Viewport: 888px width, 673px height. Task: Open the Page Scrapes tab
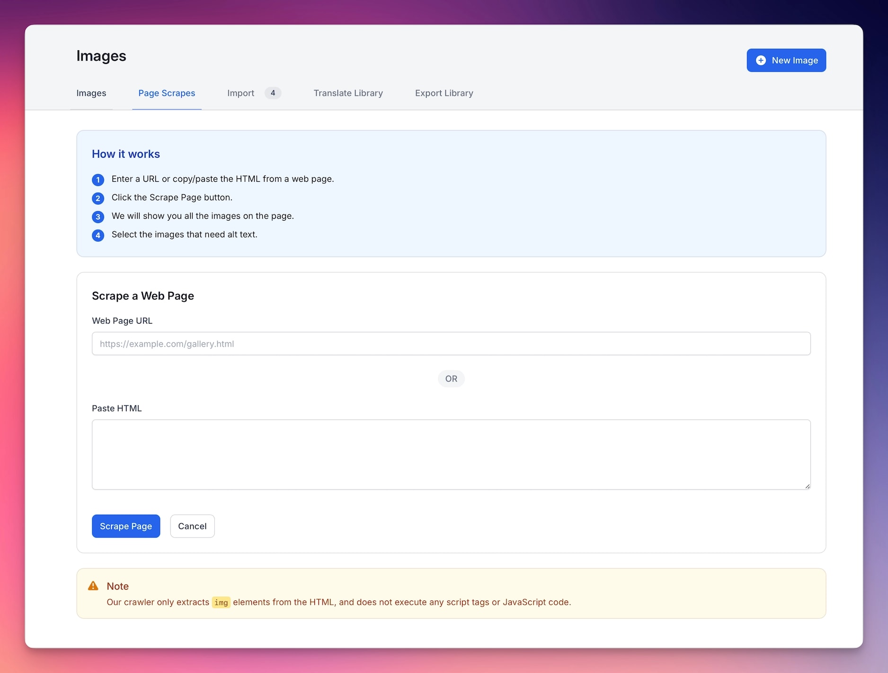coord(167,93)
